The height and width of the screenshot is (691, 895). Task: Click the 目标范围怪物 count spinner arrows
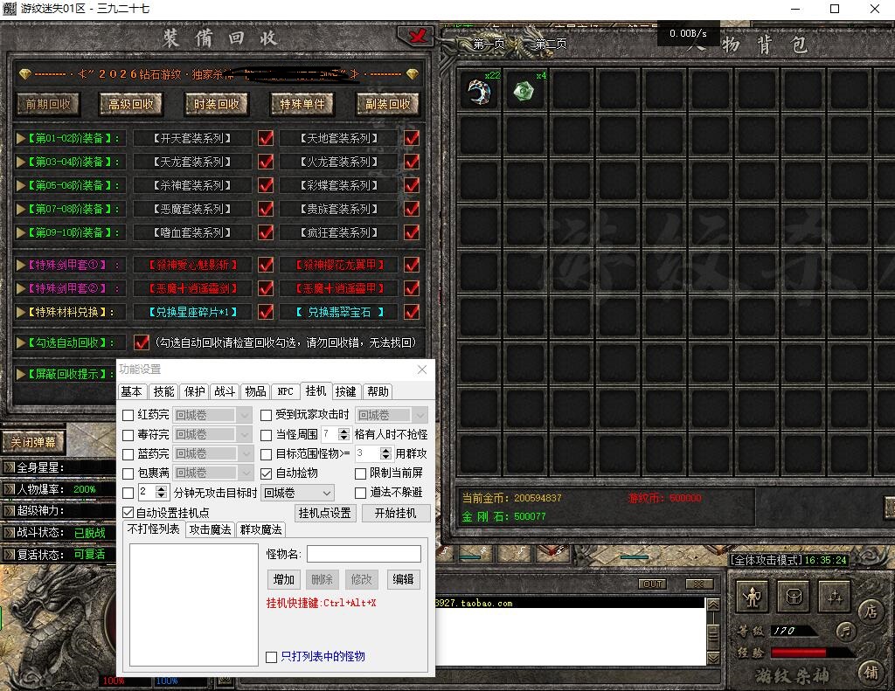click(x=385, y=453)
